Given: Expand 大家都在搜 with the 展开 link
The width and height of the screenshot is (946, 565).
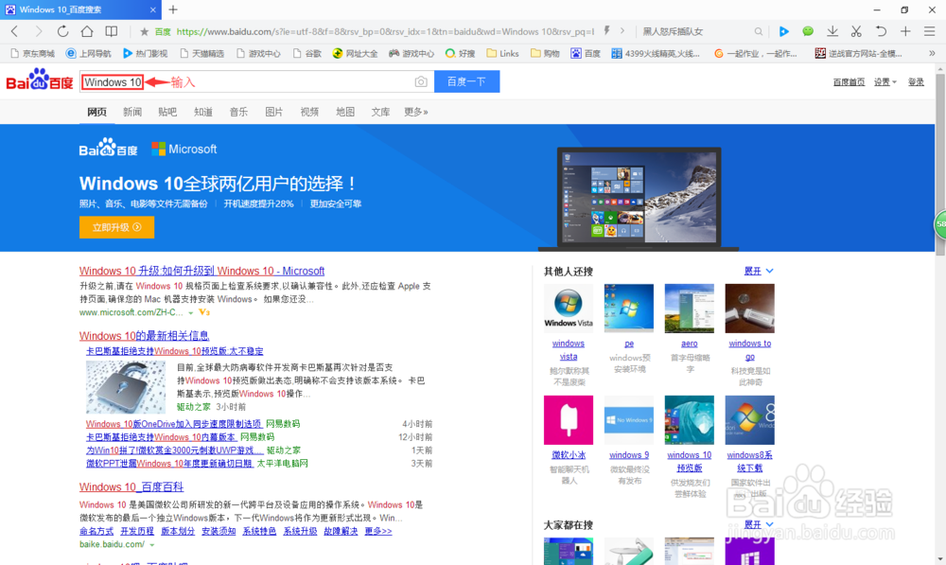Looking at the screenshot, I should click(759, 524).
